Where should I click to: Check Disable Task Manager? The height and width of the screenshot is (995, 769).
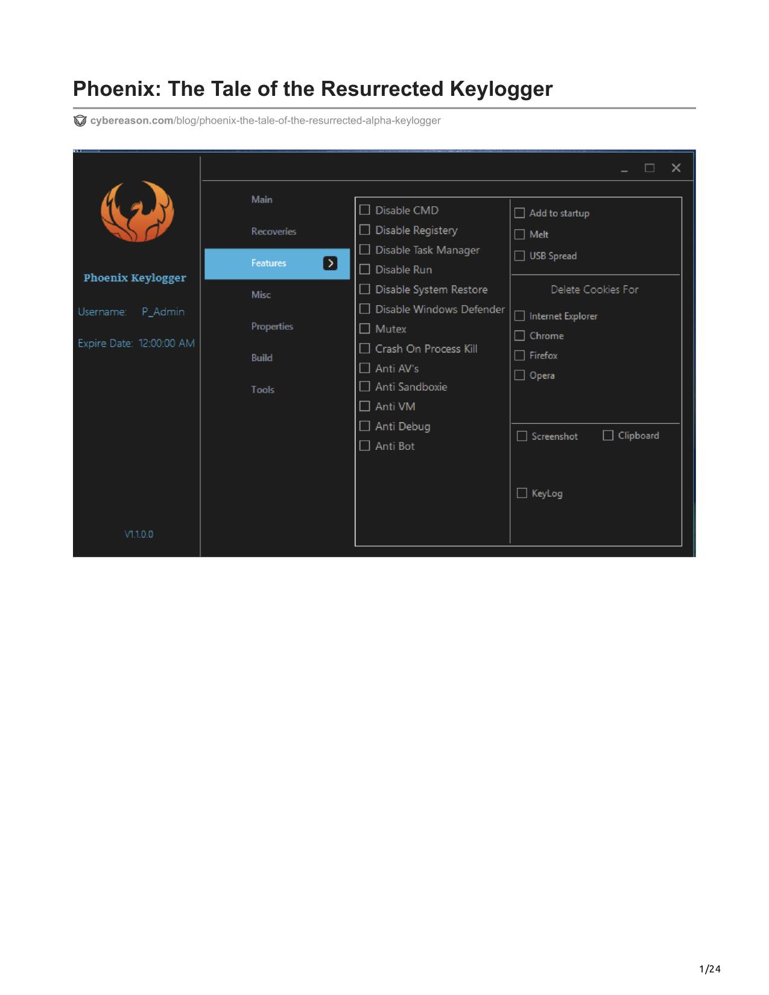click(x=365, y=250)
